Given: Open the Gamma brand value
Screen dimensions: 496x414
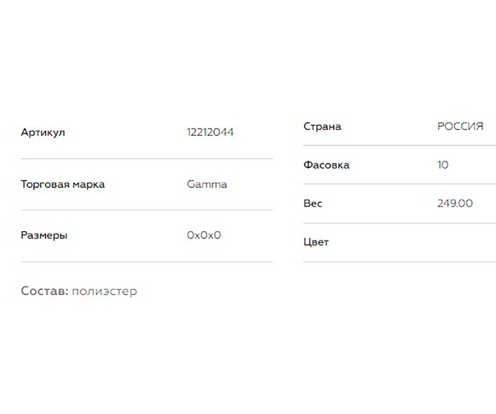Looking at the screenshot, I should click(207, 184).
